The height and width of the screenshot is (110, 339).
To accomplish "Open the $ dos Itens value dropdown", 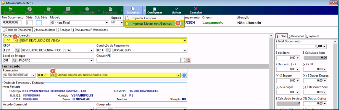I will [x=297, y=58].
